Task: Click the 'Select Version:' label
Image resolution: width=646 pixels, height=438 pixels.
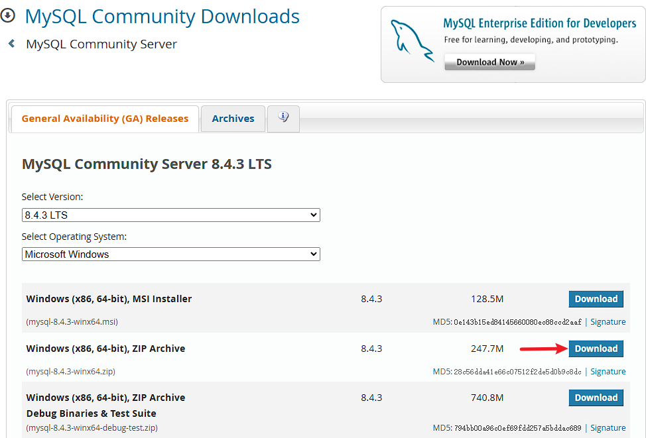Action: [52, 197]
